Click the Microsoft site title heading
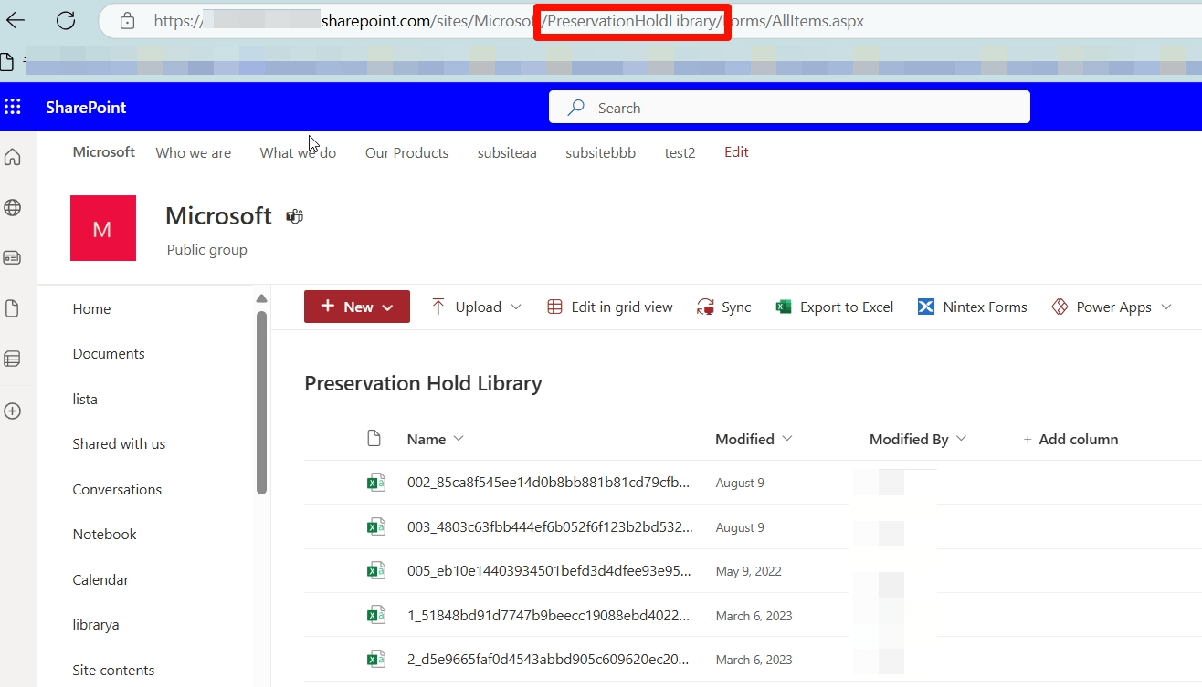Image resolution: width=1202 pixels, height=687 pixels. tap(218, 215)
